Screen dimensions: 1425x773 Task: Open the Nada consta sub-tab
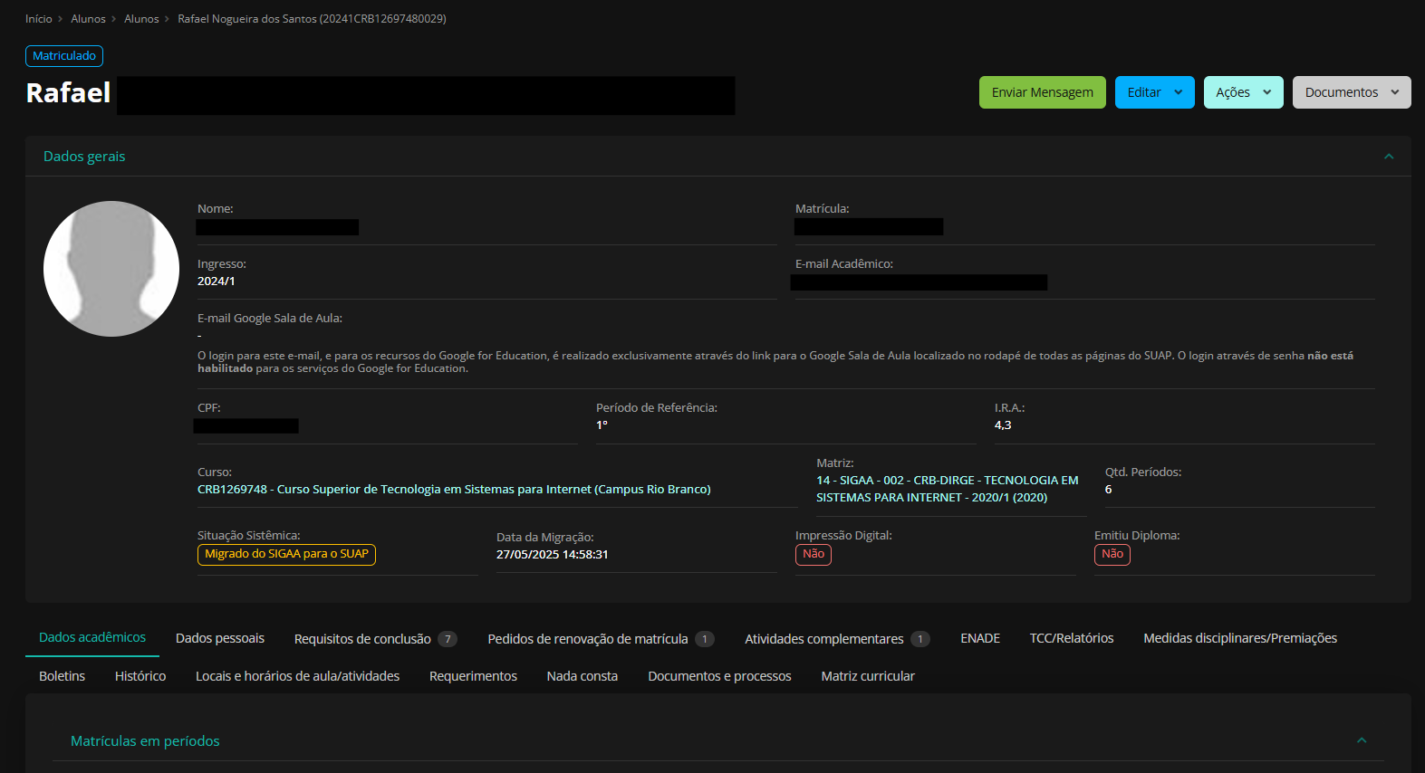tap(582, 676)
